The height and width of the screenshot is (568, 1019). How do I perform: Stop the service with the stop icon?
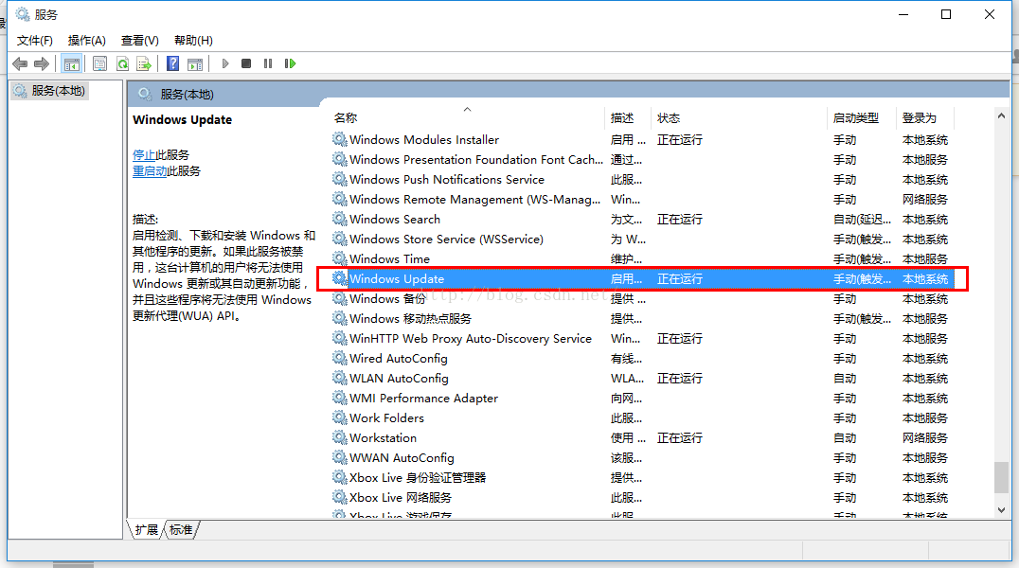click(x=246, y=63)
